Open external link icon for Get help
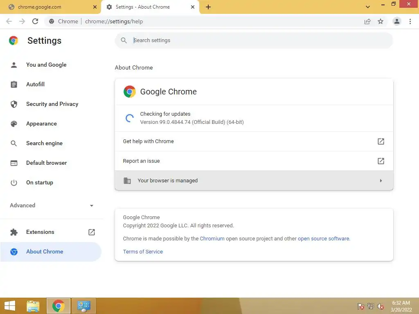This screenshot has width=419, height=314. coord(381,141)
